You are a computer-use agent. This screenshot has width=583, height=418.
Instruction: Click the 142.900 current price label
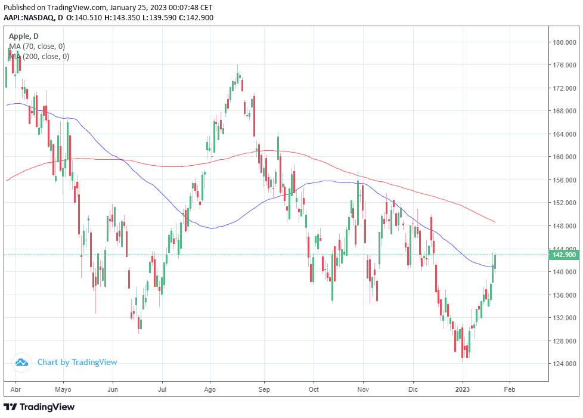click(564, 255)
